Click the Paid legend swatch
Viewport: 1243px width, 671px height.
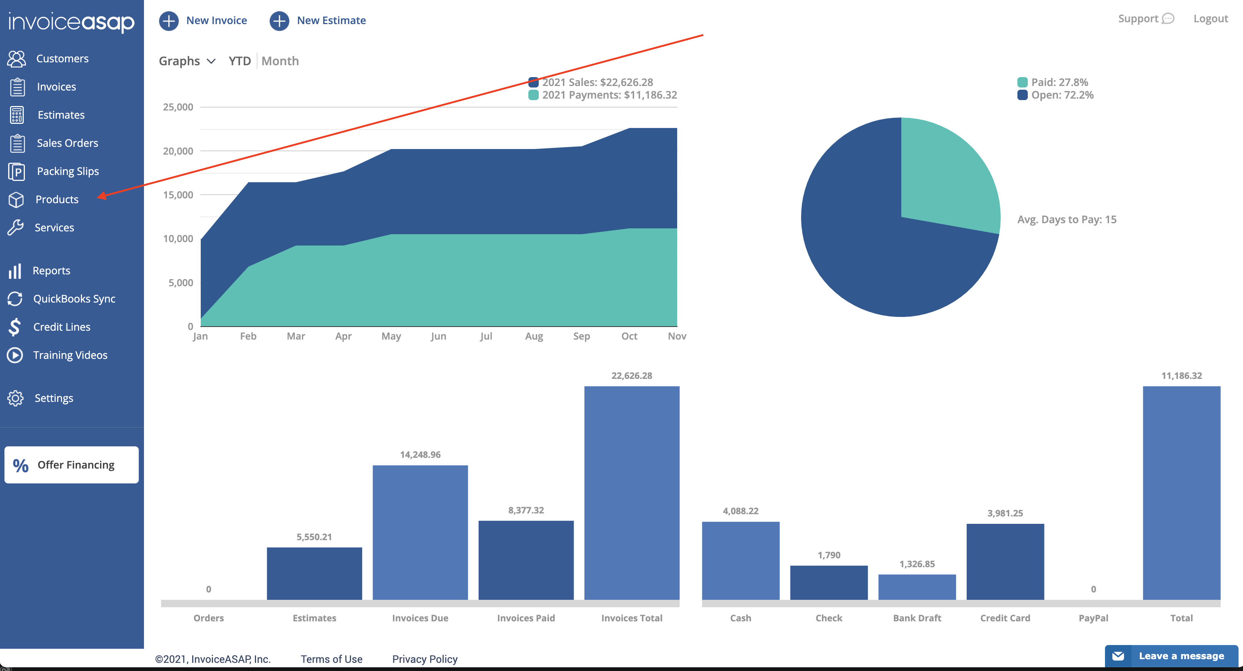pyautogui.click(x=1023, y=82)
